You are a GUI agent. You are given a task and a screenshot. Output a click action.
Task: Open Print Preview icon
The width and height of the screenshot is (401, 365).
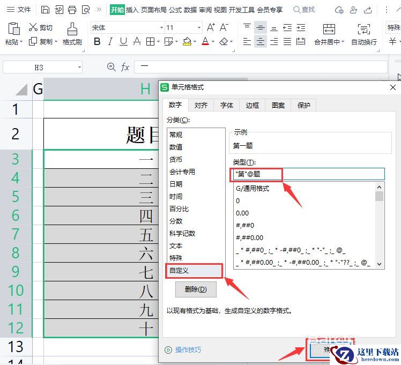click(86, 10)
